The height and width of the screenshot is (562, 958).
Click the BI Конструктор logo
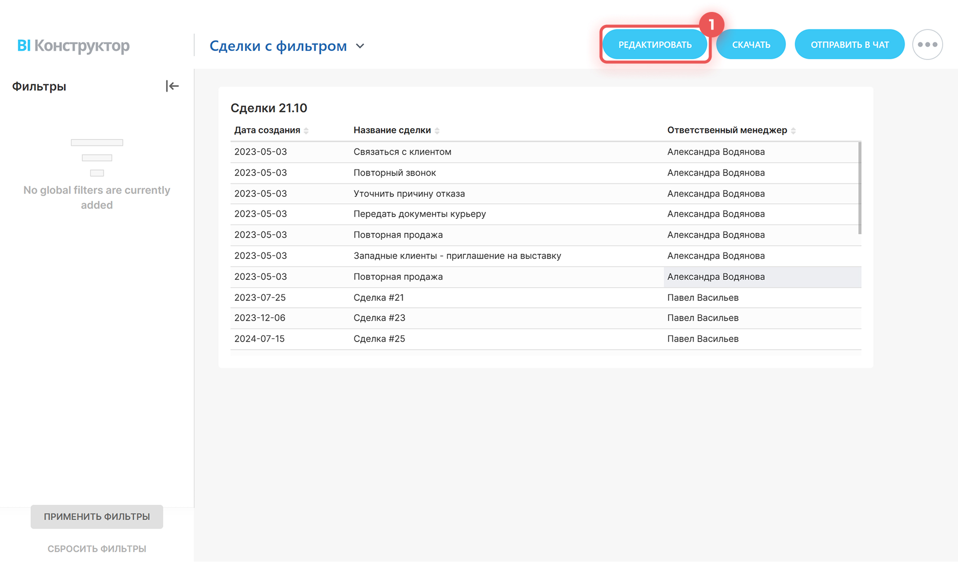(x=73, y=45)
